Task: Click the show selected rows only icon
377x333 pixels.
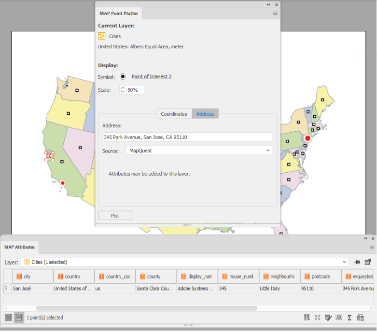Action: (x=19, y=318)
